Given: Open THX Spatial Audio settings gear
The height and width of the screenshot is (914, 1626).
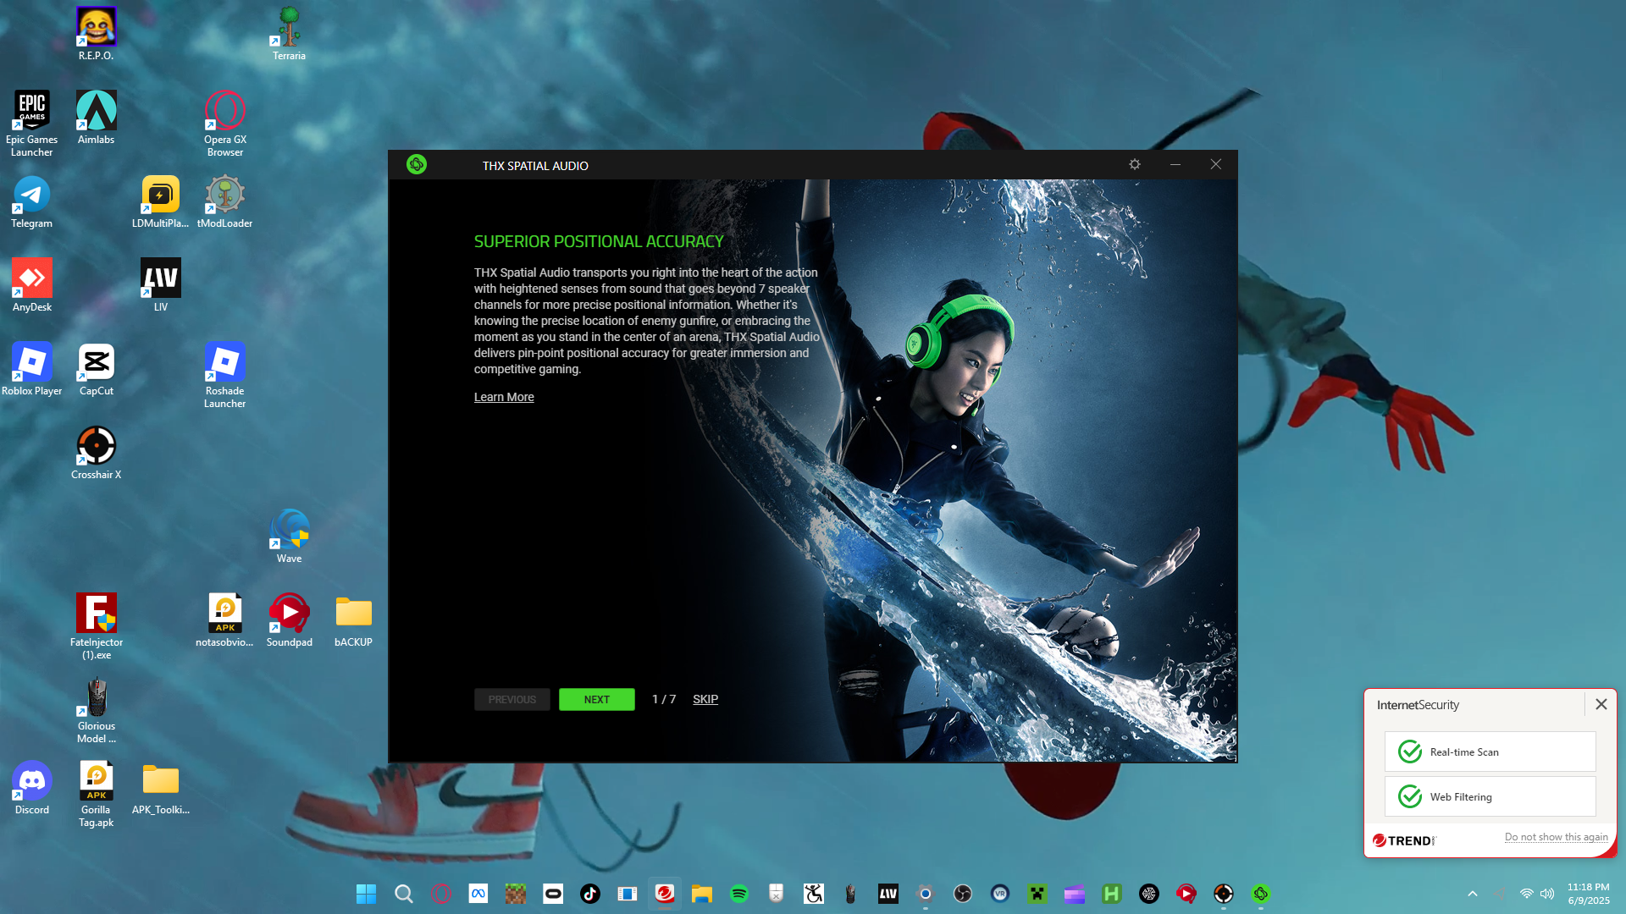Looking at the screenshot, I should [1135, 164].
